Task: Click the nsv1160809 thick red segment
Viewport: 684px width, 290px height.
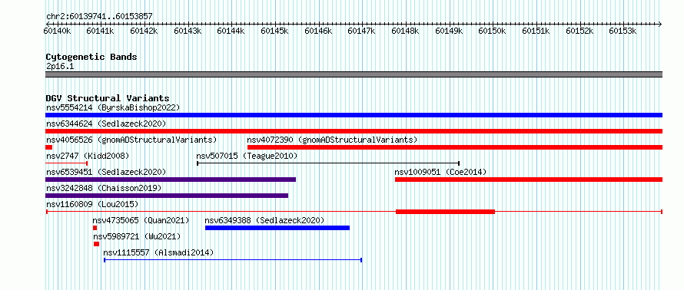Action: click(x=446, y=212)
